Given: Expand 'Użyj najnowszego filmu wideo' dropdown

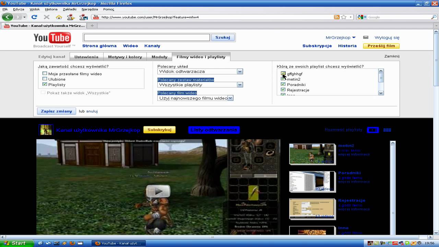Looking at the screenshot, I should pyautogui.click(x=195, y=98).
